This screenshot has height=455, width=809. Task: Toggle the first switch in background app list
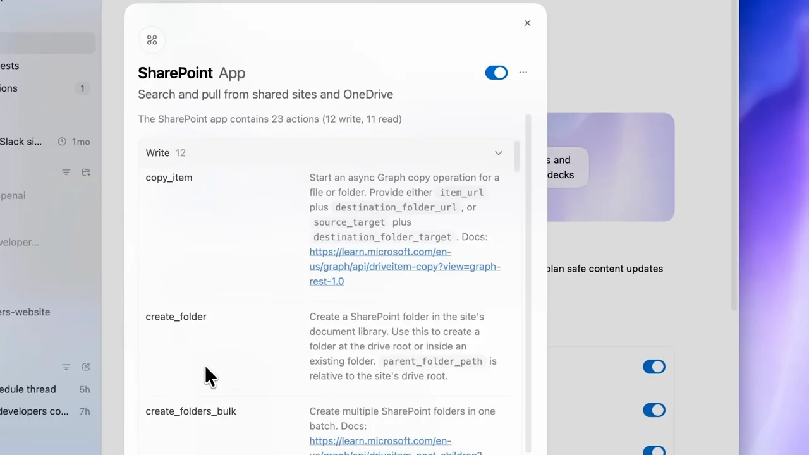click(x=654, y=367)
